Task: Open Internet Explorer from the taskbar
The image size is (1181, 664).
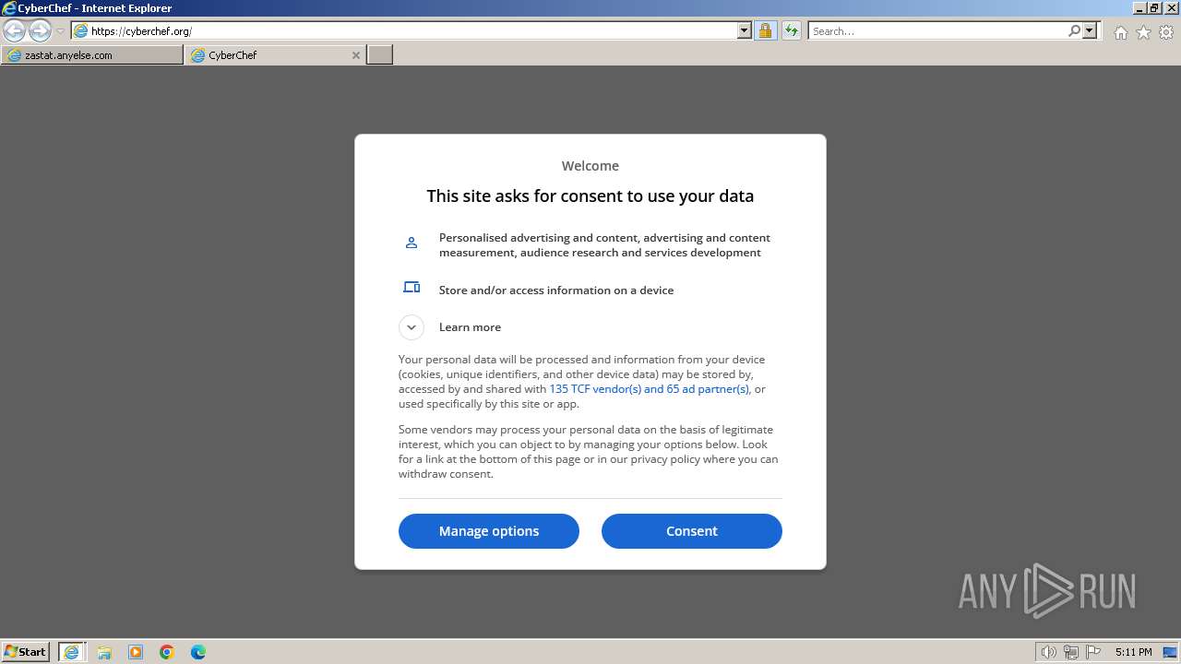Action: tap(71, 652)
